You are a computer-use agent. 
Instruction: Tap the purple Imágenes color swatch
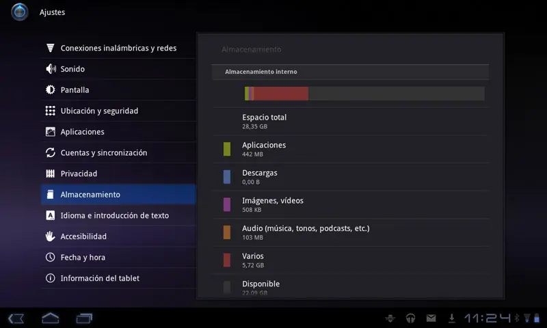click(x=227, y=204)
